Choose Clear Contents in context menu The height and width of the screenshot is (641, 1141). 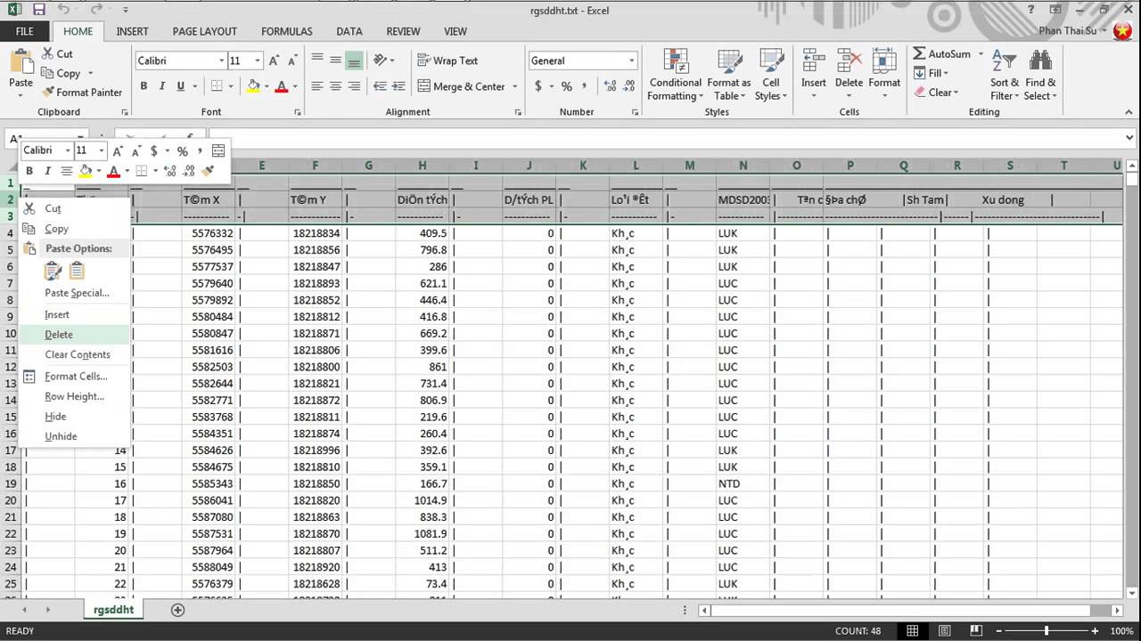[74, 354]
